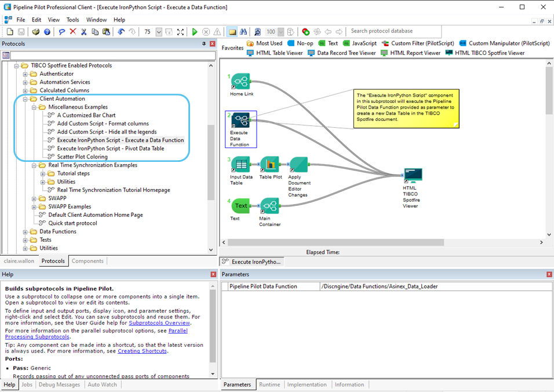Viewport: 554px width, 392px height.
Task: Click Most Used in Favorites bar
Action: pyautogui.click(x=265, y=43)
